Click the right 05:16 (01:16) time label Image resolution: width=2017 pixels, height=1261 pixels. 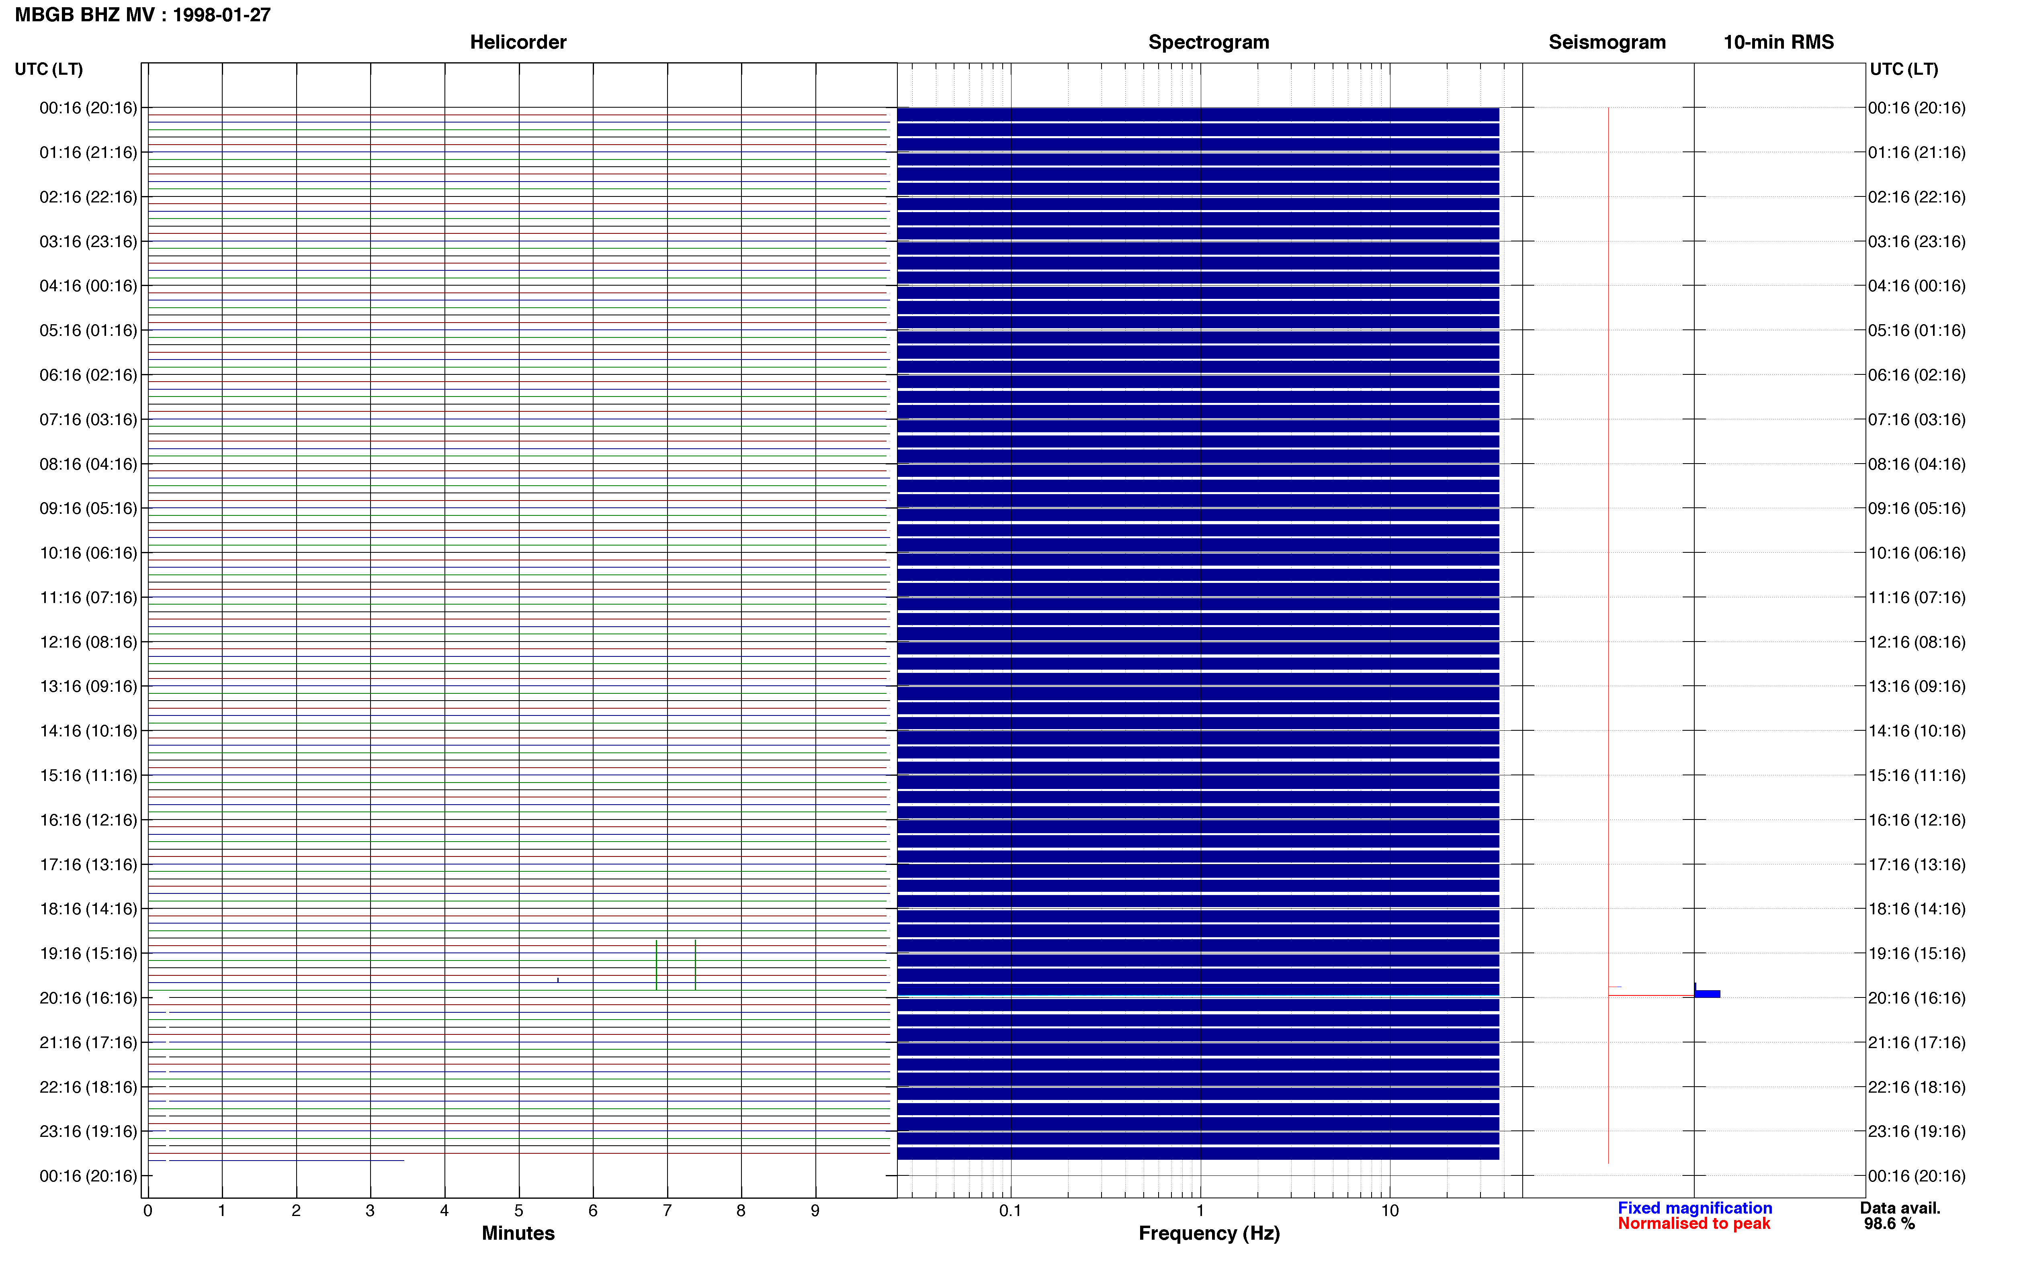click(x=1917, y=330)
